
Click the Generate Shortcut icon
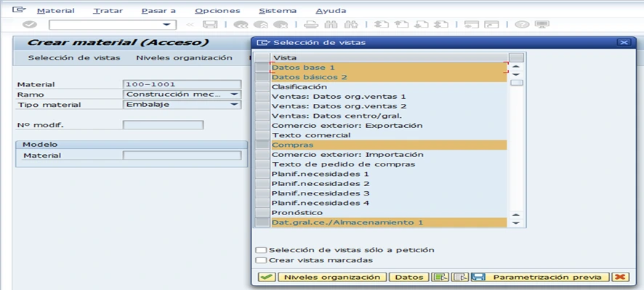(x=491, y=25)
